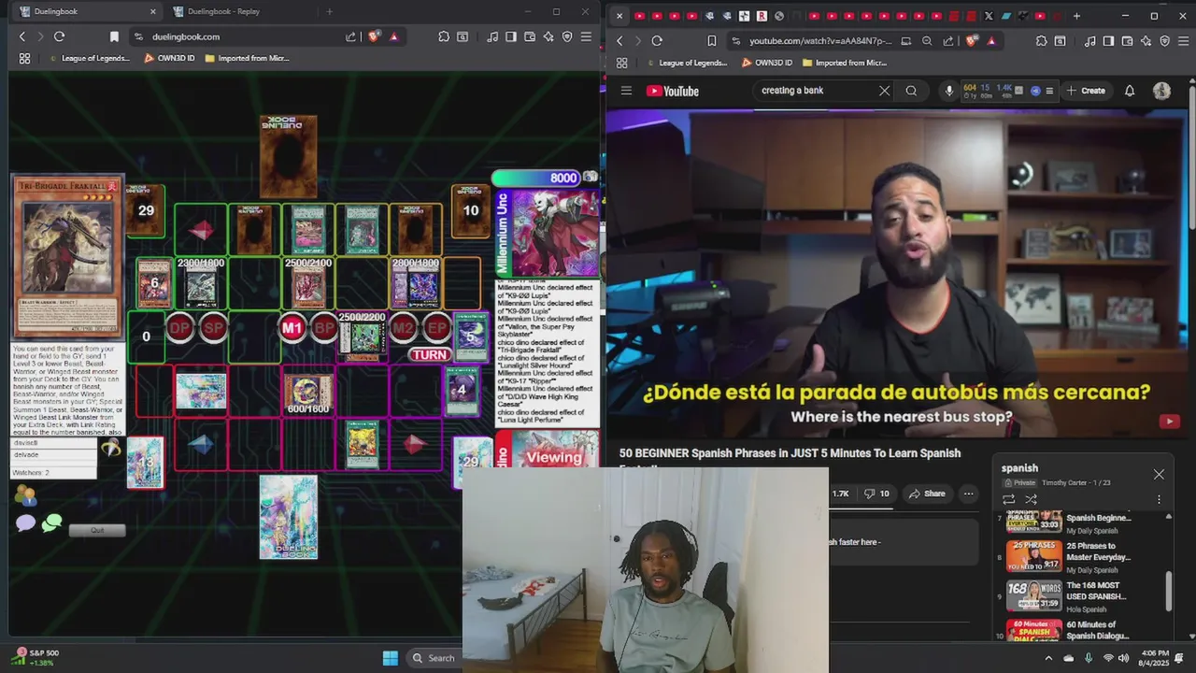Open Imported from Micr... folder in YouTube window
1196x673 pixels.
[x=844, y=63]
